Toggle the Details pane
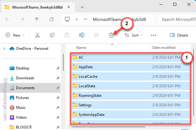Screen dimensions: 196x130 pyautogui.click(x=179, y=35)
